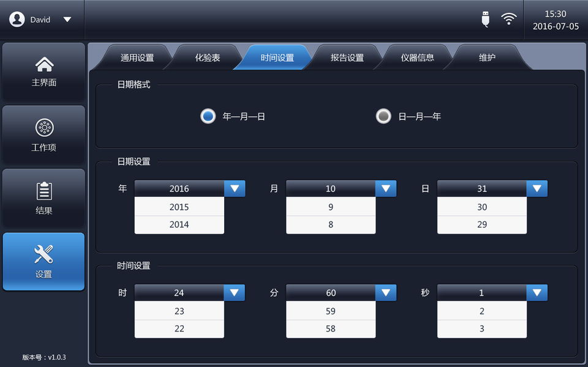The height and width of the screenshot is (367, 588).
Task: Go to 主界面 home screen
Action: tap(44, 72)
